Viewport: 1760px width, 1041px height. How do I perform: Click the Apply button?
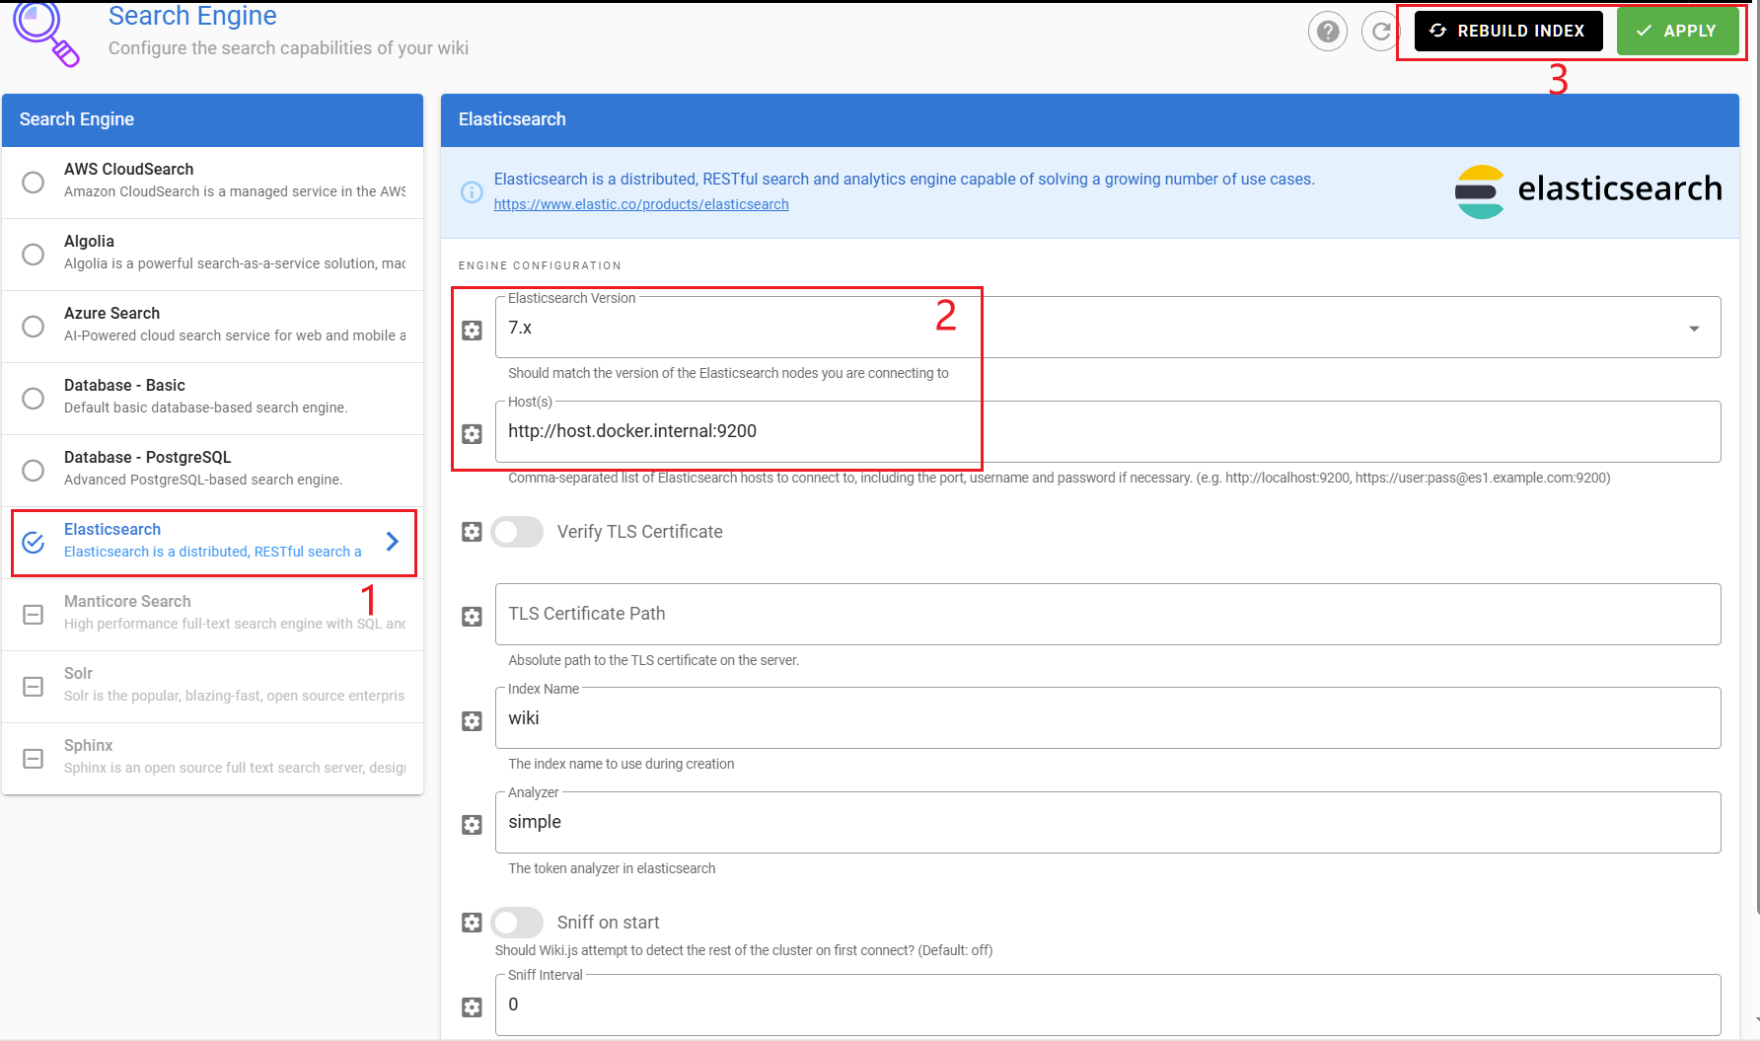coord(1678,31)
